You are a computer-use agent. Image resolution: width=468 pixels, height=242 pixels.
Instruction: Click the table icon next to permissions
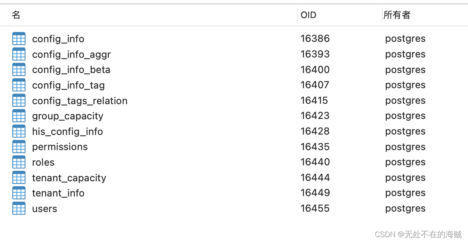[x=19, y=147]
